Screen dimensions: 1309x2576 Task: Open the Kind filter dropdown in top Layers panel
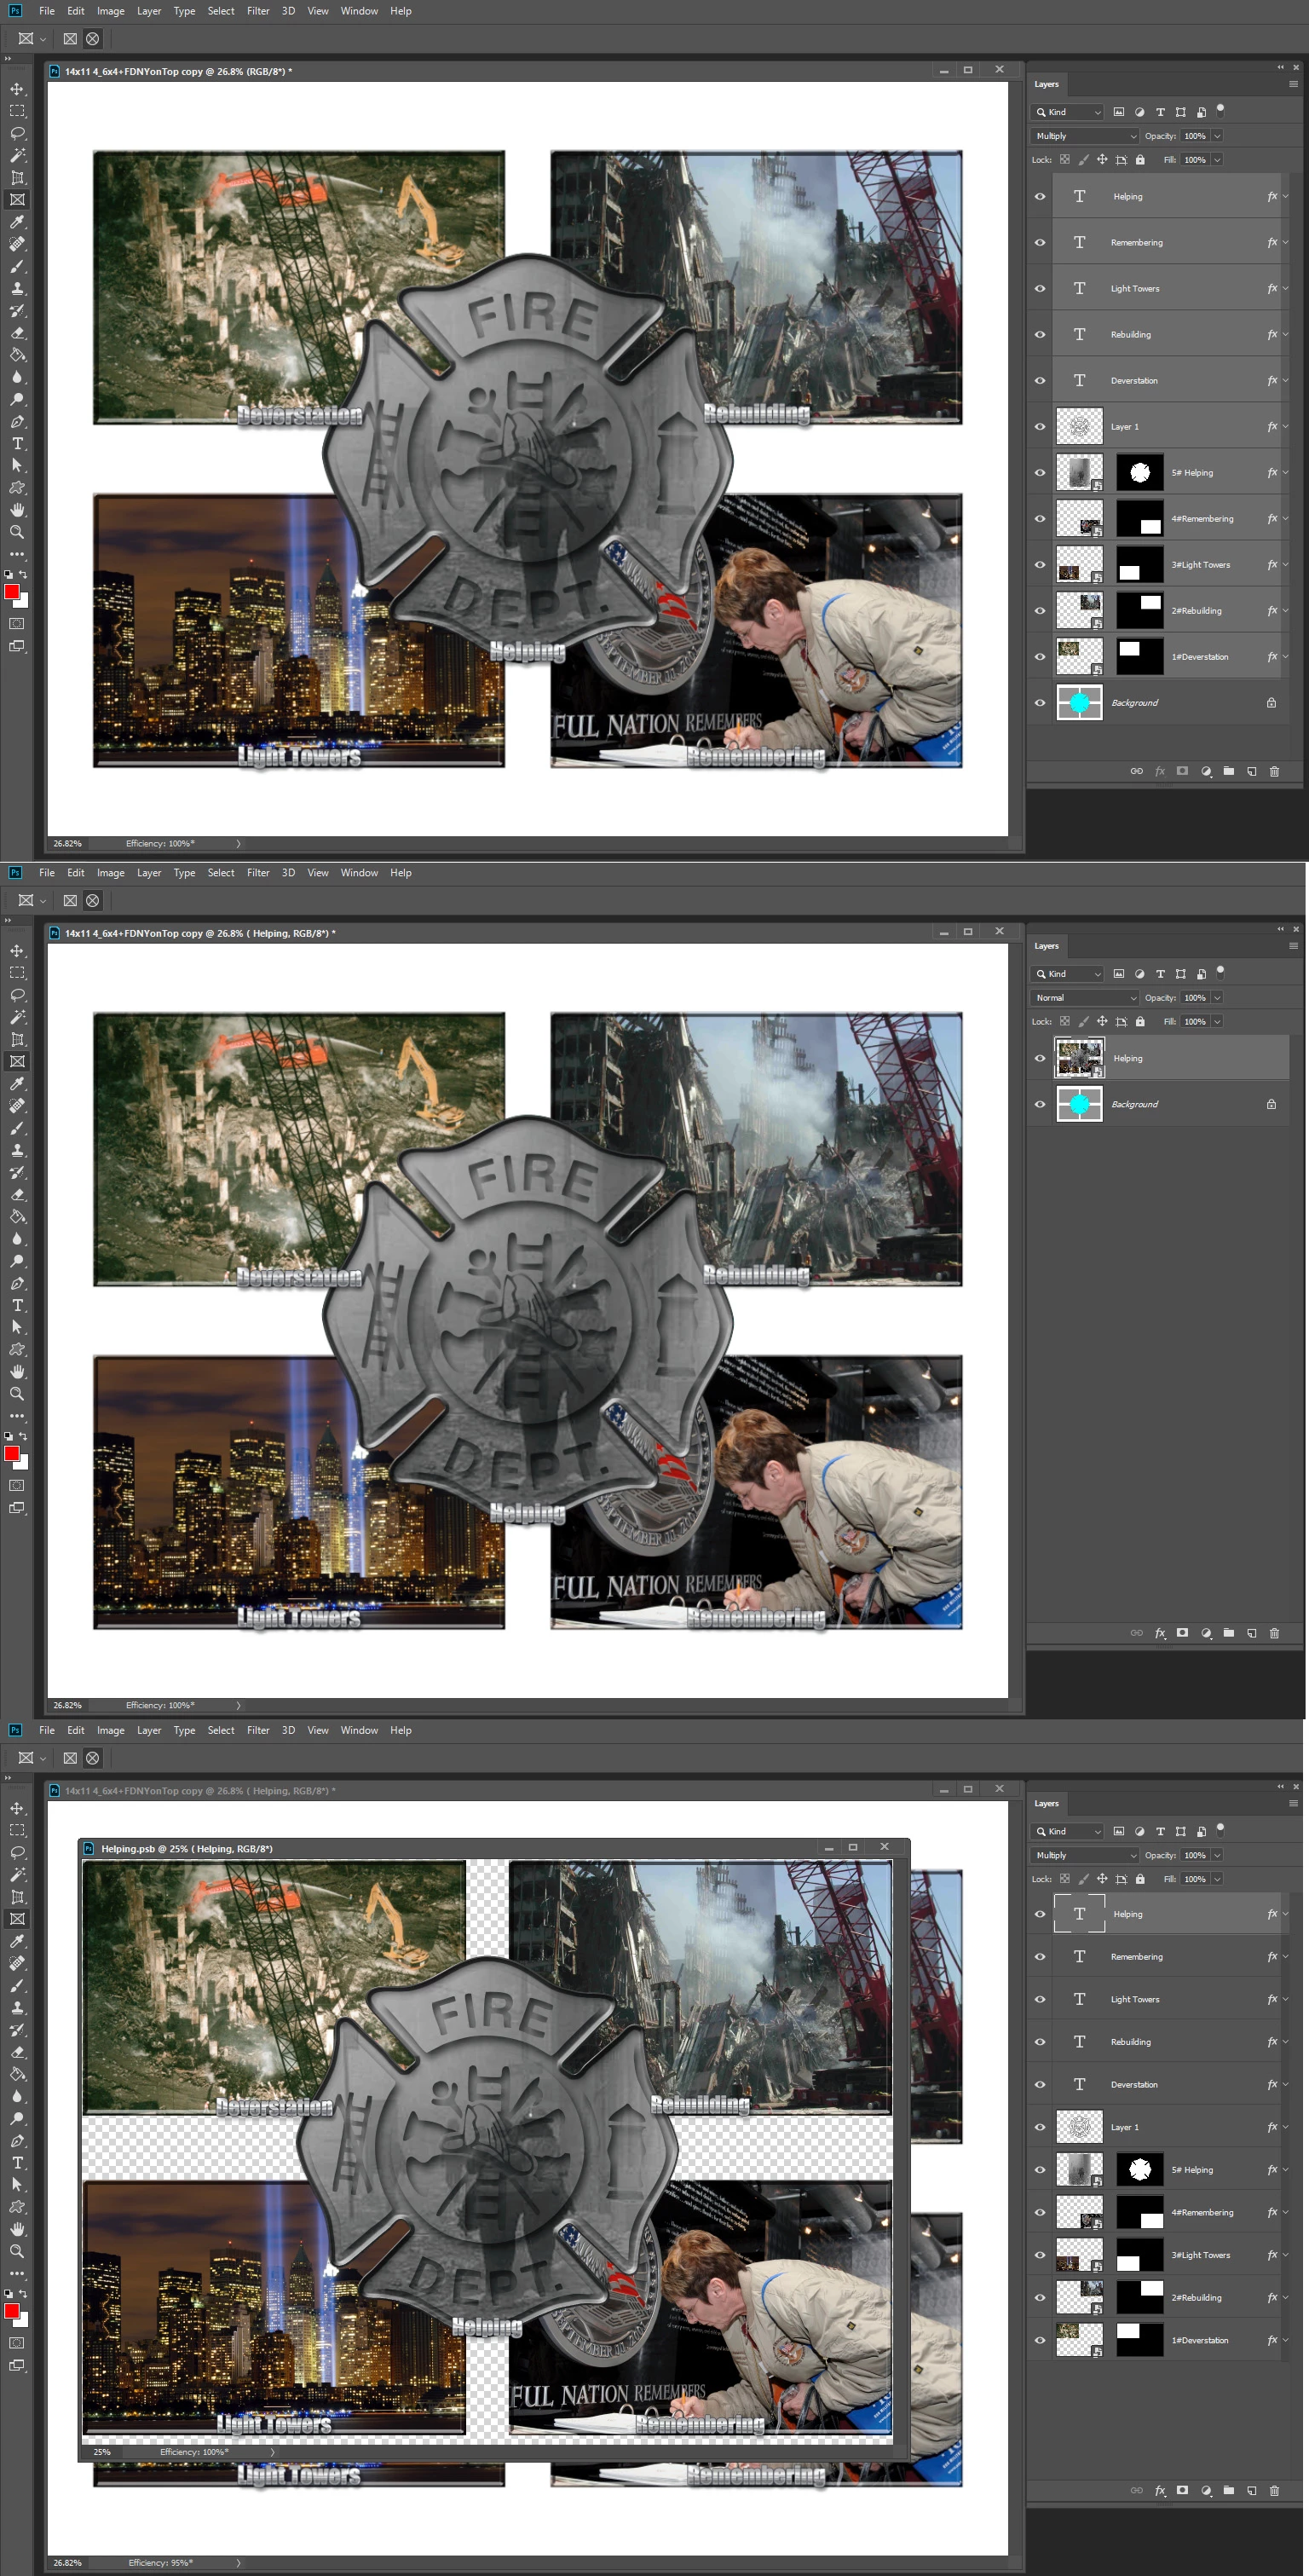(1067, 112)
